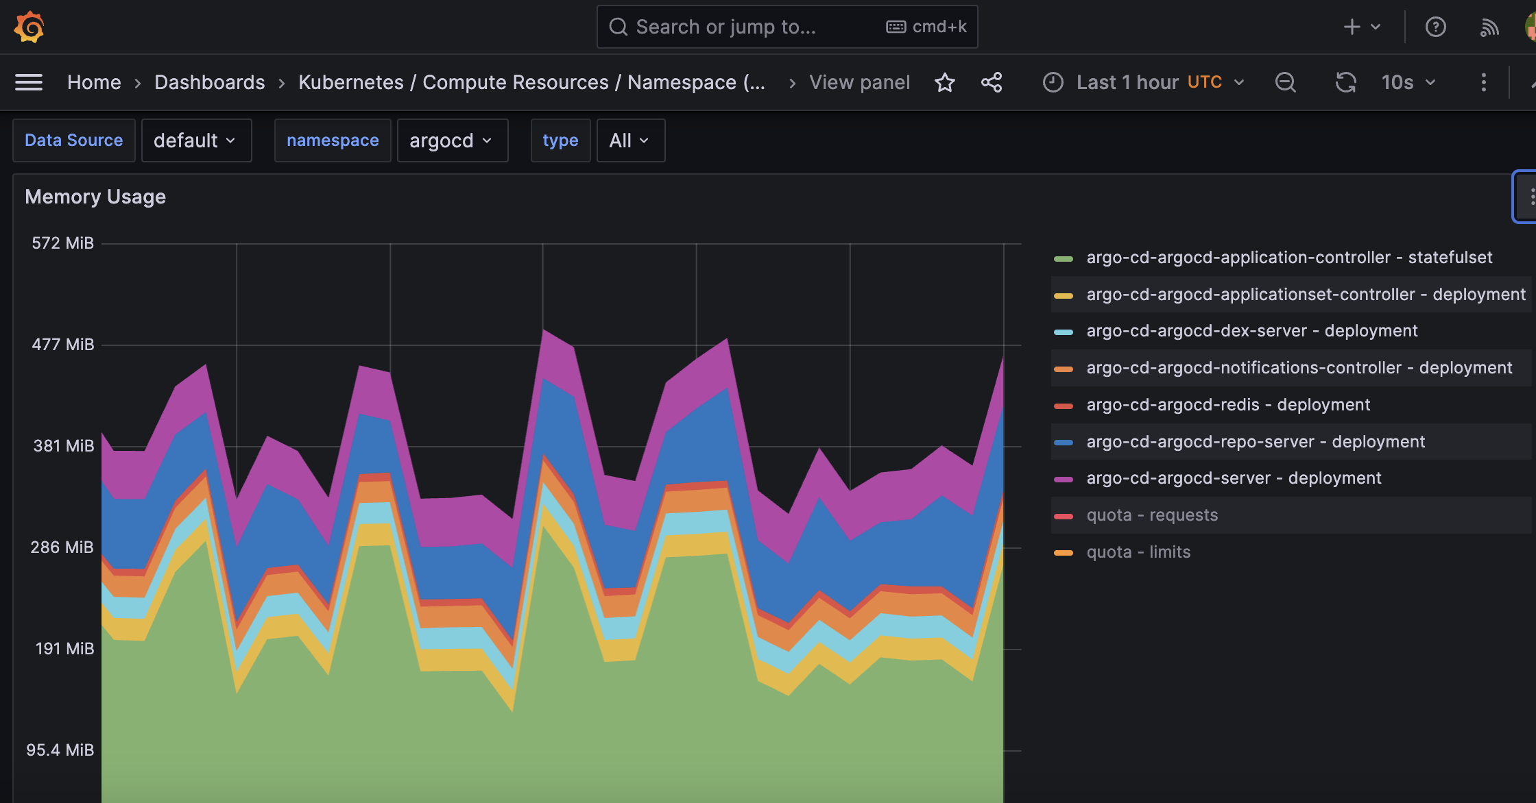Go to Dashboards breadcrumb
Image resolution: width=1536 pixels, height=803 pixels.
tap(209, 82)
